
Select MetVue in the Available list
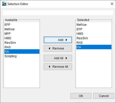pyautogui.click(x=22, y=29)
